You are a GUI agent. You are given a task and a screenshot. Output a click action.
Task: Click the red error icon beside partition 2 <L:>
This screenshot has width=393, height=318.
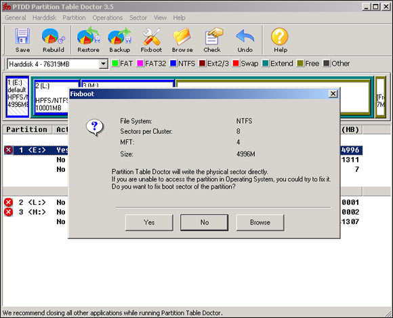click(x=8, y=202)
